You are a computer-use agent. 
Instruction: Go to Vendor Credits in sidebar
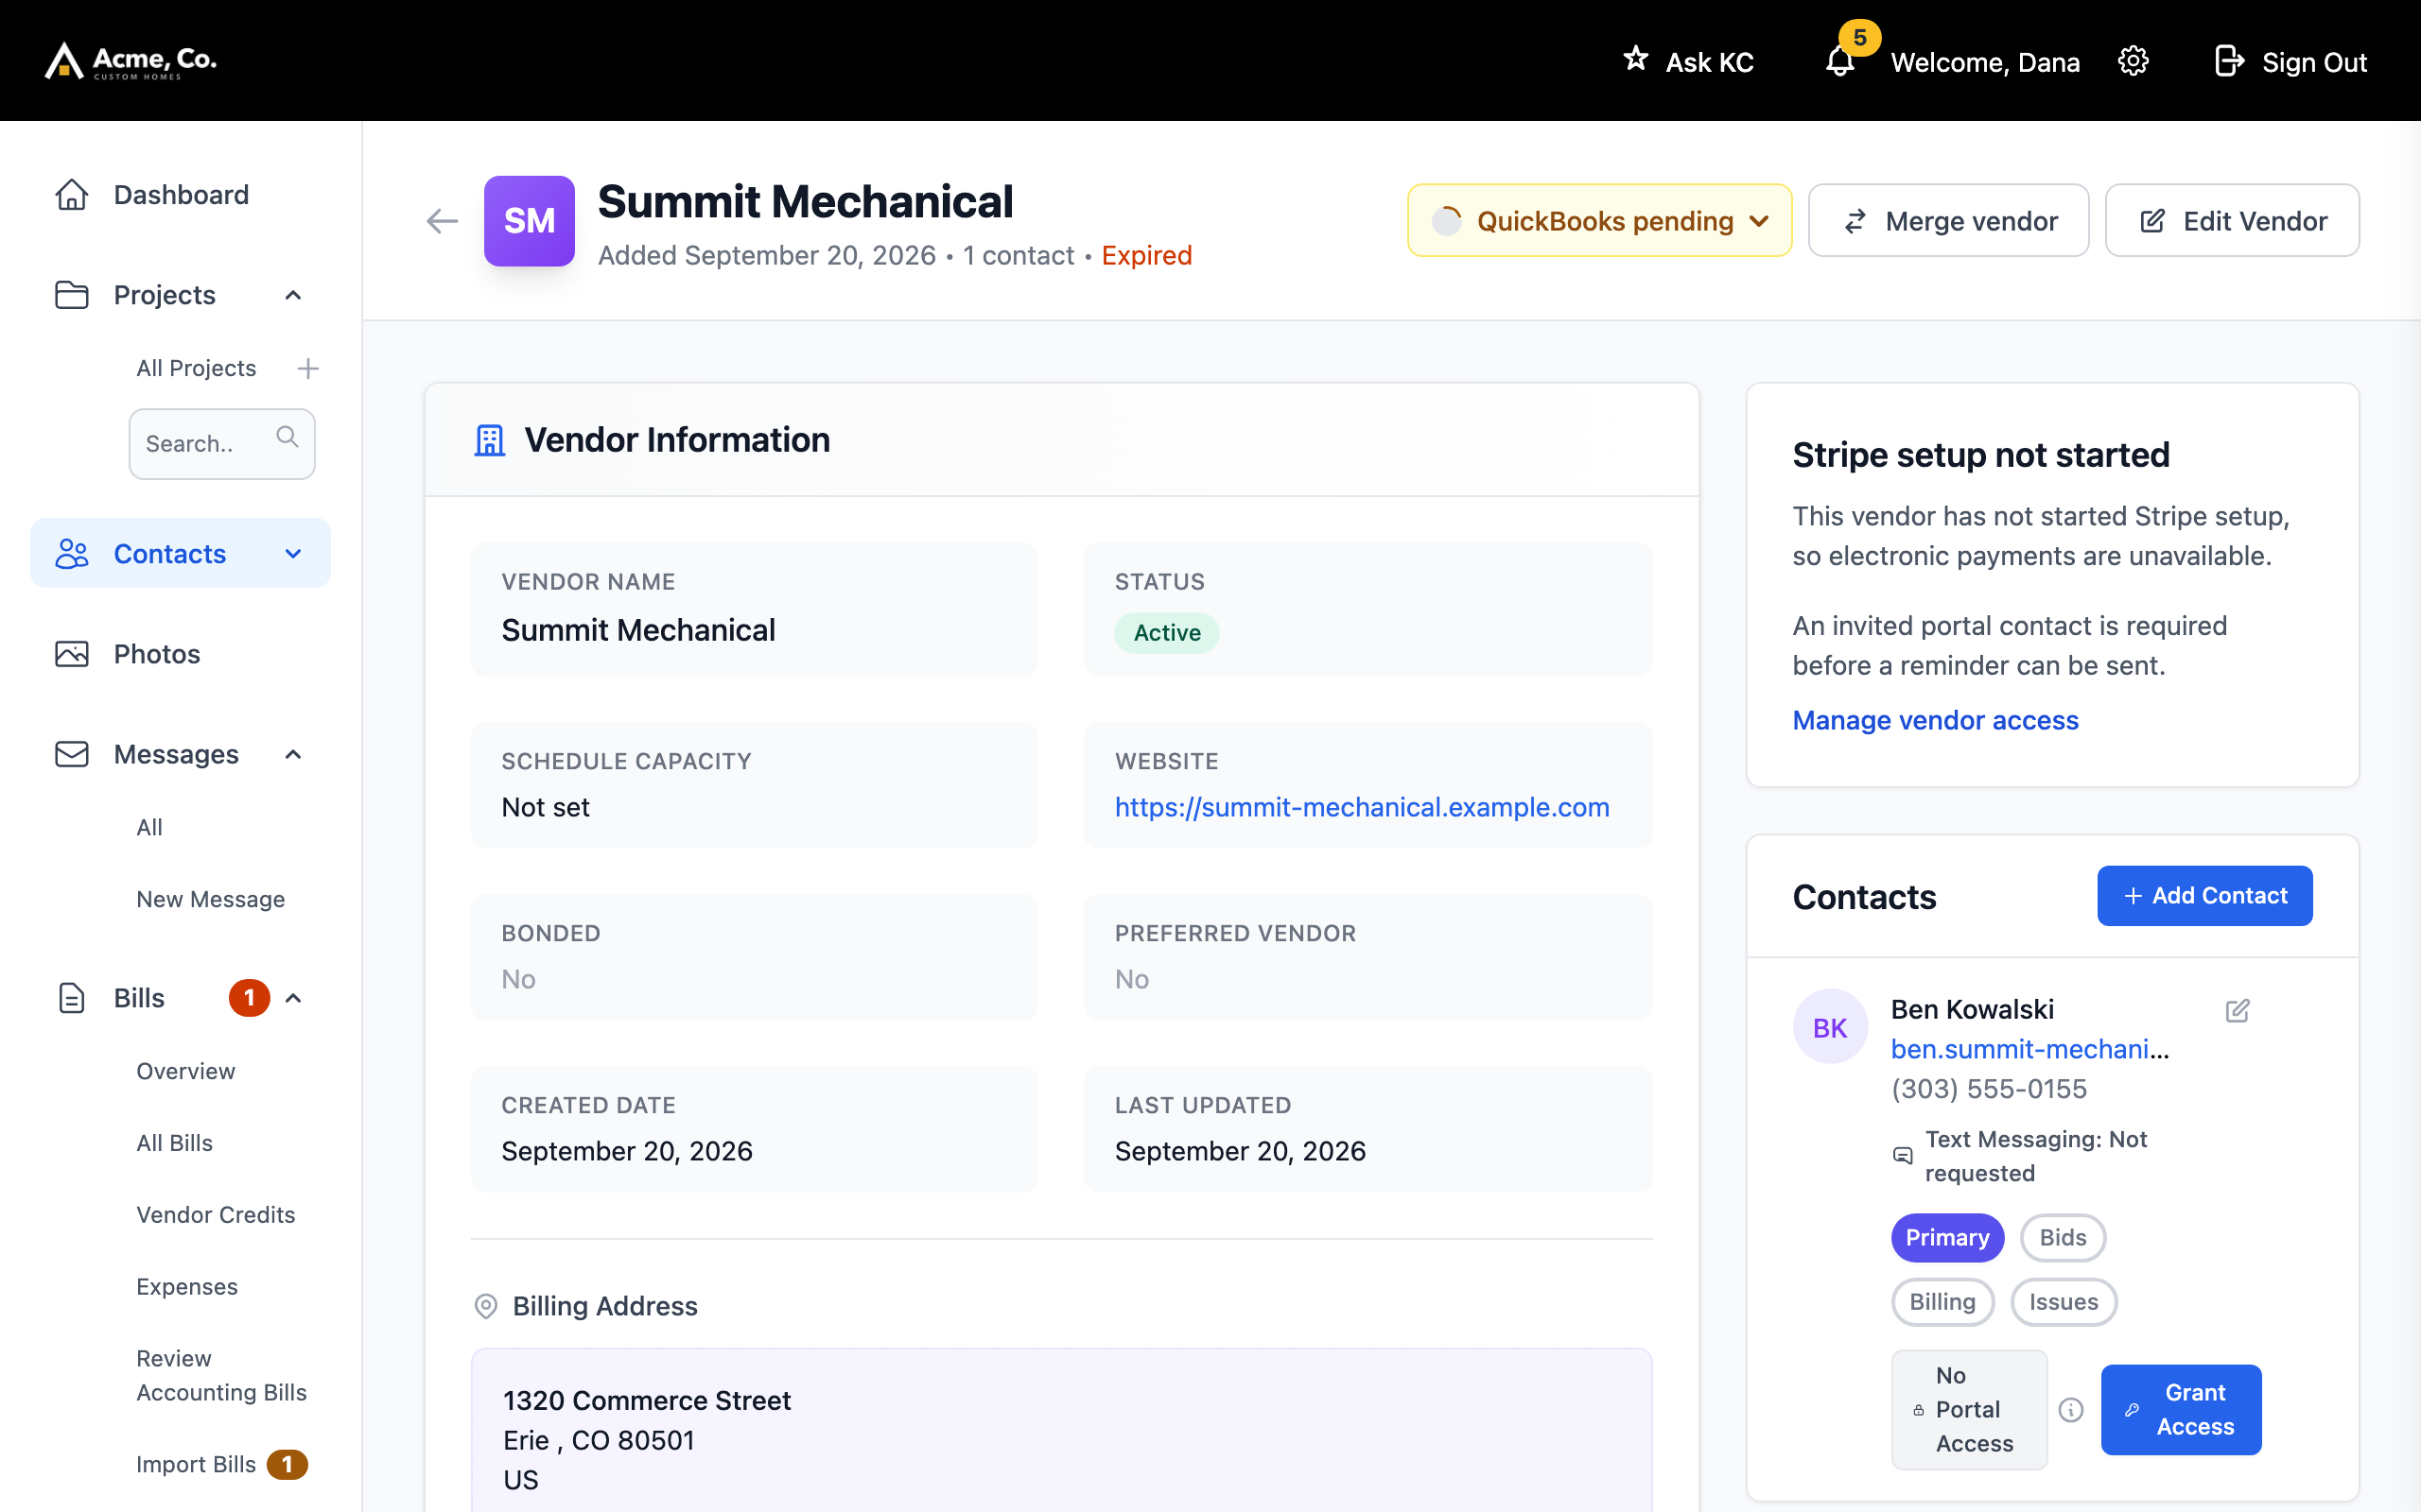[215, 1215]
